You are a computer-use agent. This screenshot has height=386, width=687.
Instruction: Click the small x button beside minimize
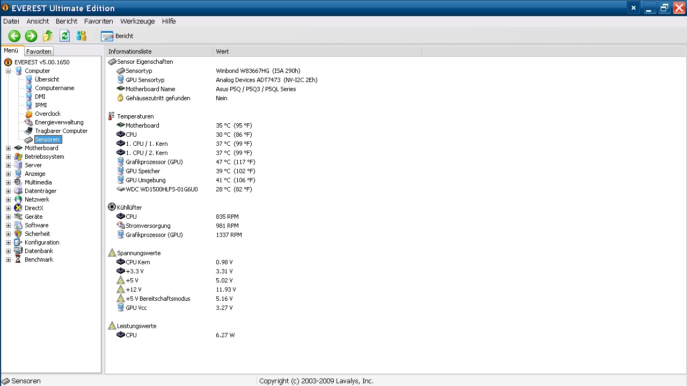click(x=633, y=8)
